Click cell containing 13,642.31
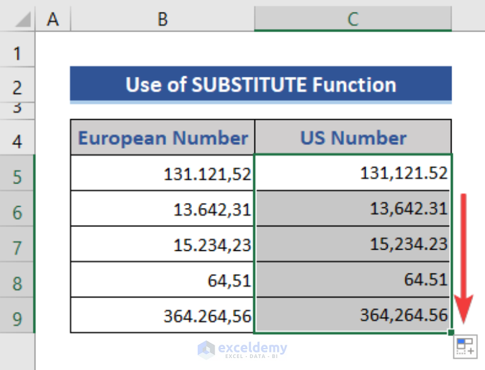 (353, 209)
